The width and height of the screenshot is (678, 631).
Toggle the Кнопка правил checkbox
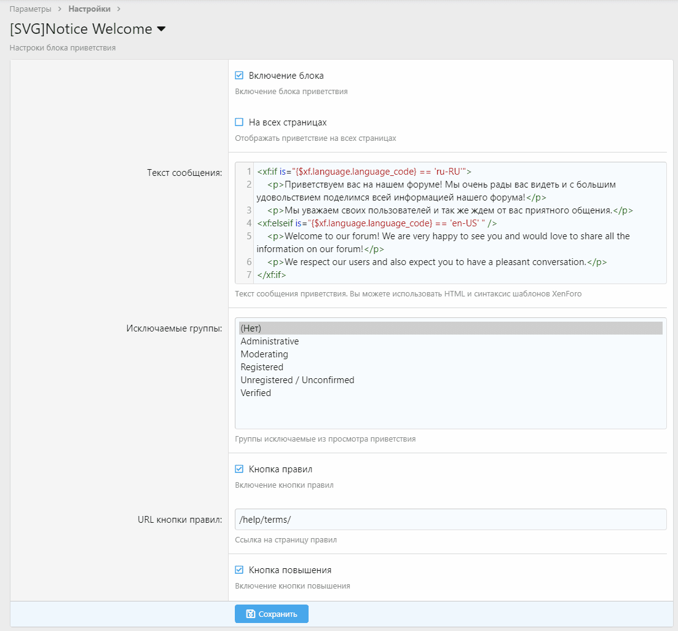(x=240, y=469)
